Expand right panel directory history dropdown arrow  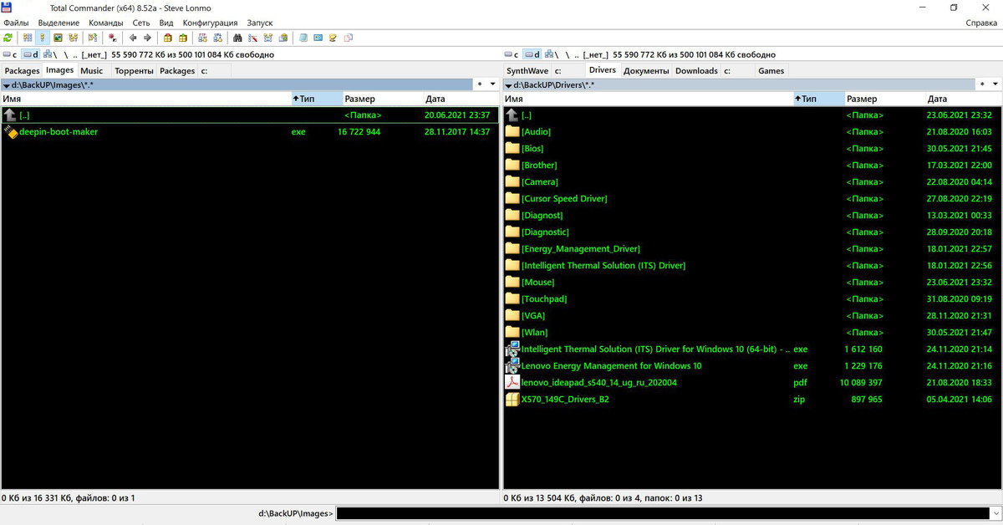[995, 84]
